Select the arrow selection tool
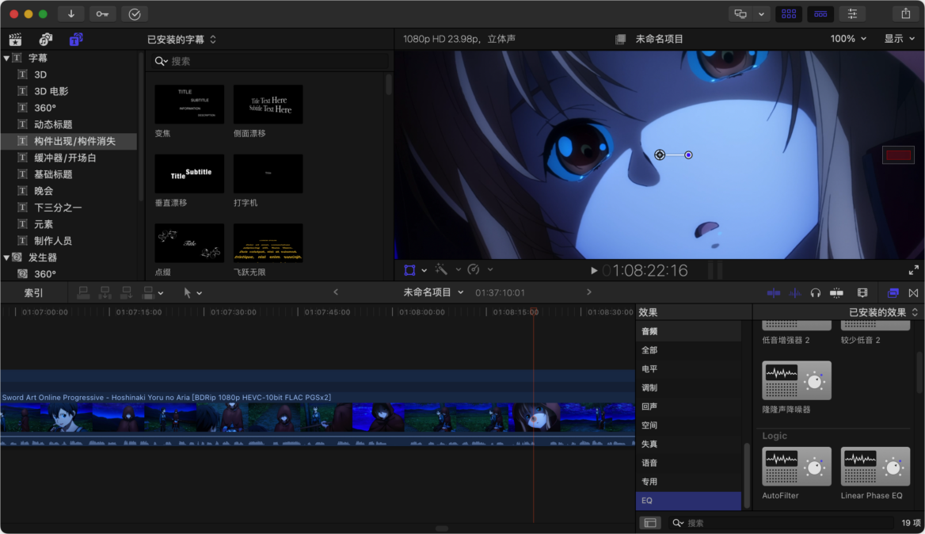The width and height of the screenshot is (925, 534). pos(188,292)
